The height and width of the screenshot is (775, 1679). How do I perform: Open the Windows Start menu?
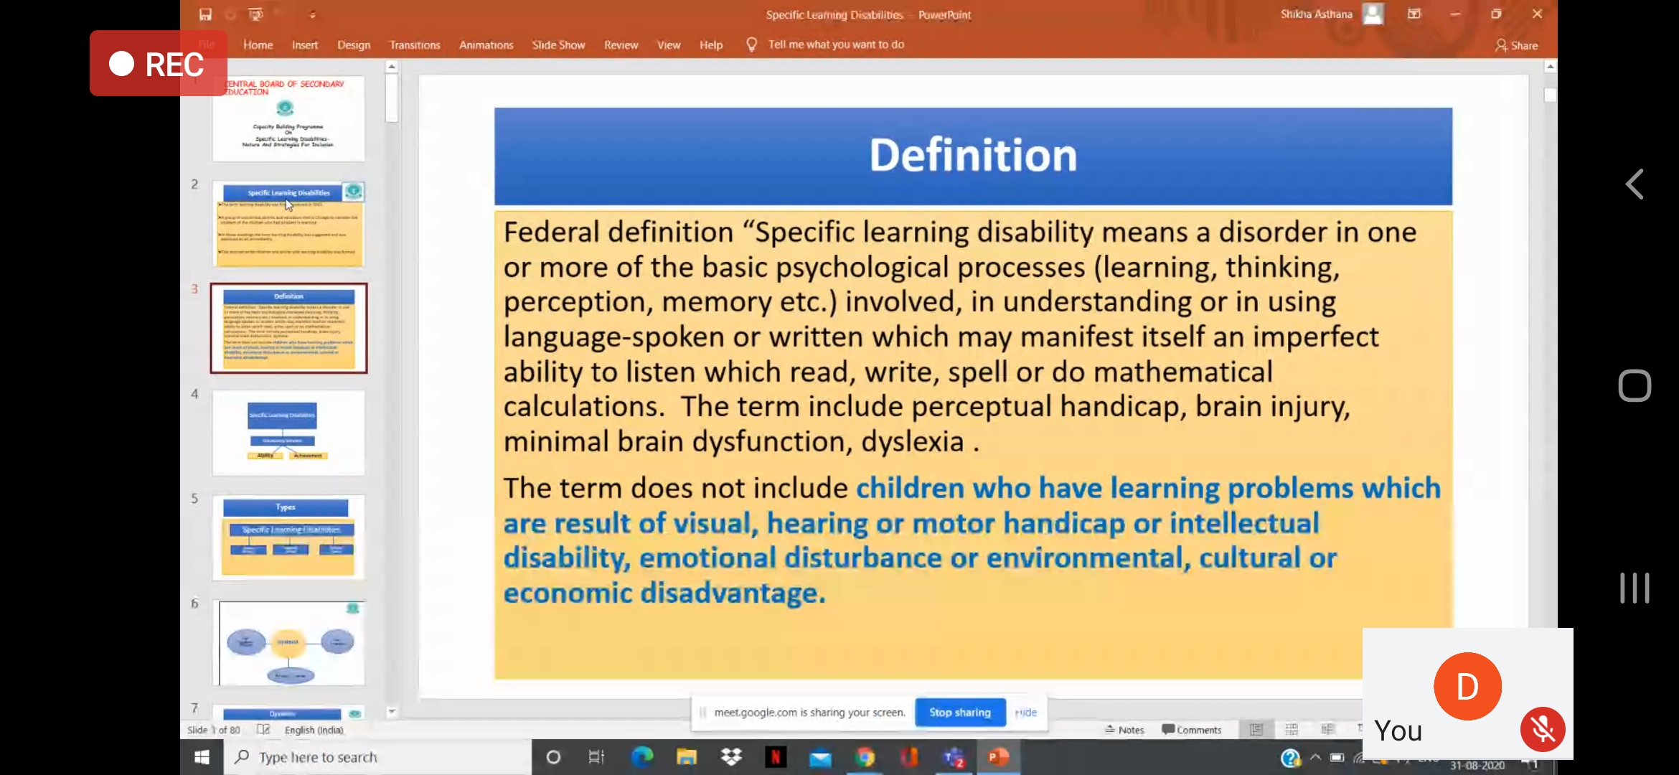pos(202,757)
